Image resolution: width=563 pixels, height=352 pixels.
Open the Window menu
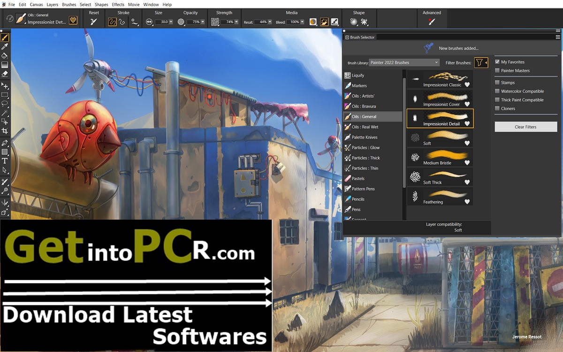pyautogui.click(x=151, y=4)
